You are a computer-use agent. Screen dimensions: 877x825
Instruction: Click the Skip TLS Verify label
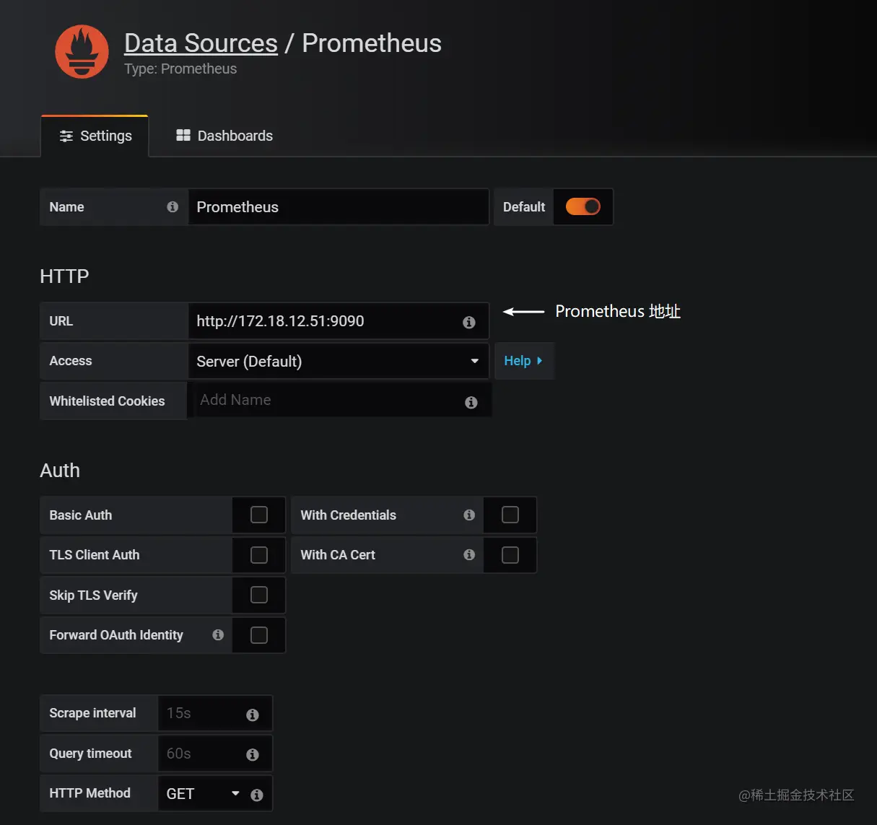pyautogui.click(x=93, y=595)
